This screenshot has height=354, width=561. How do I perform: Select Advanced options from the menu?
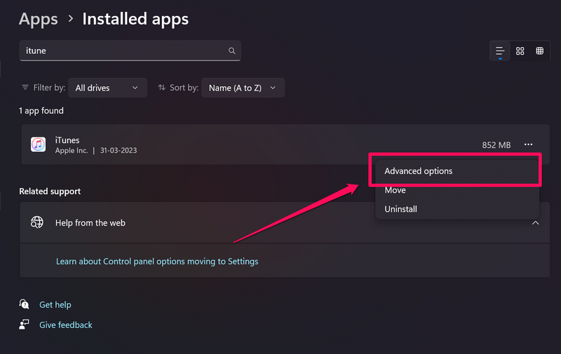pos(419,171)
